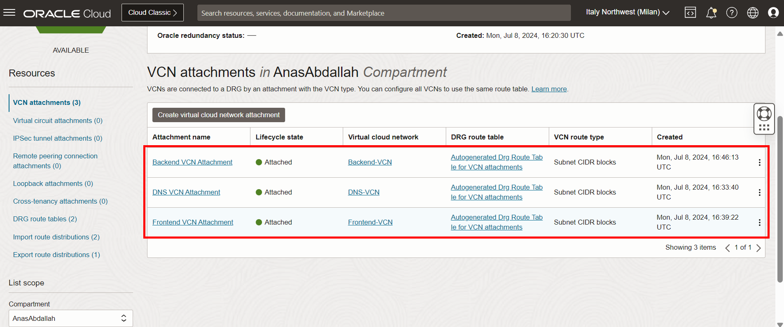Open the language globe menu

[753, 13]
